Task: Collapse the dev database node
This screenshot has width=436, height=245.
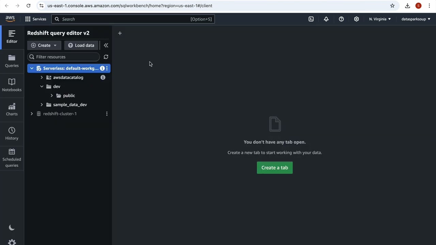Action: point(42,86)
